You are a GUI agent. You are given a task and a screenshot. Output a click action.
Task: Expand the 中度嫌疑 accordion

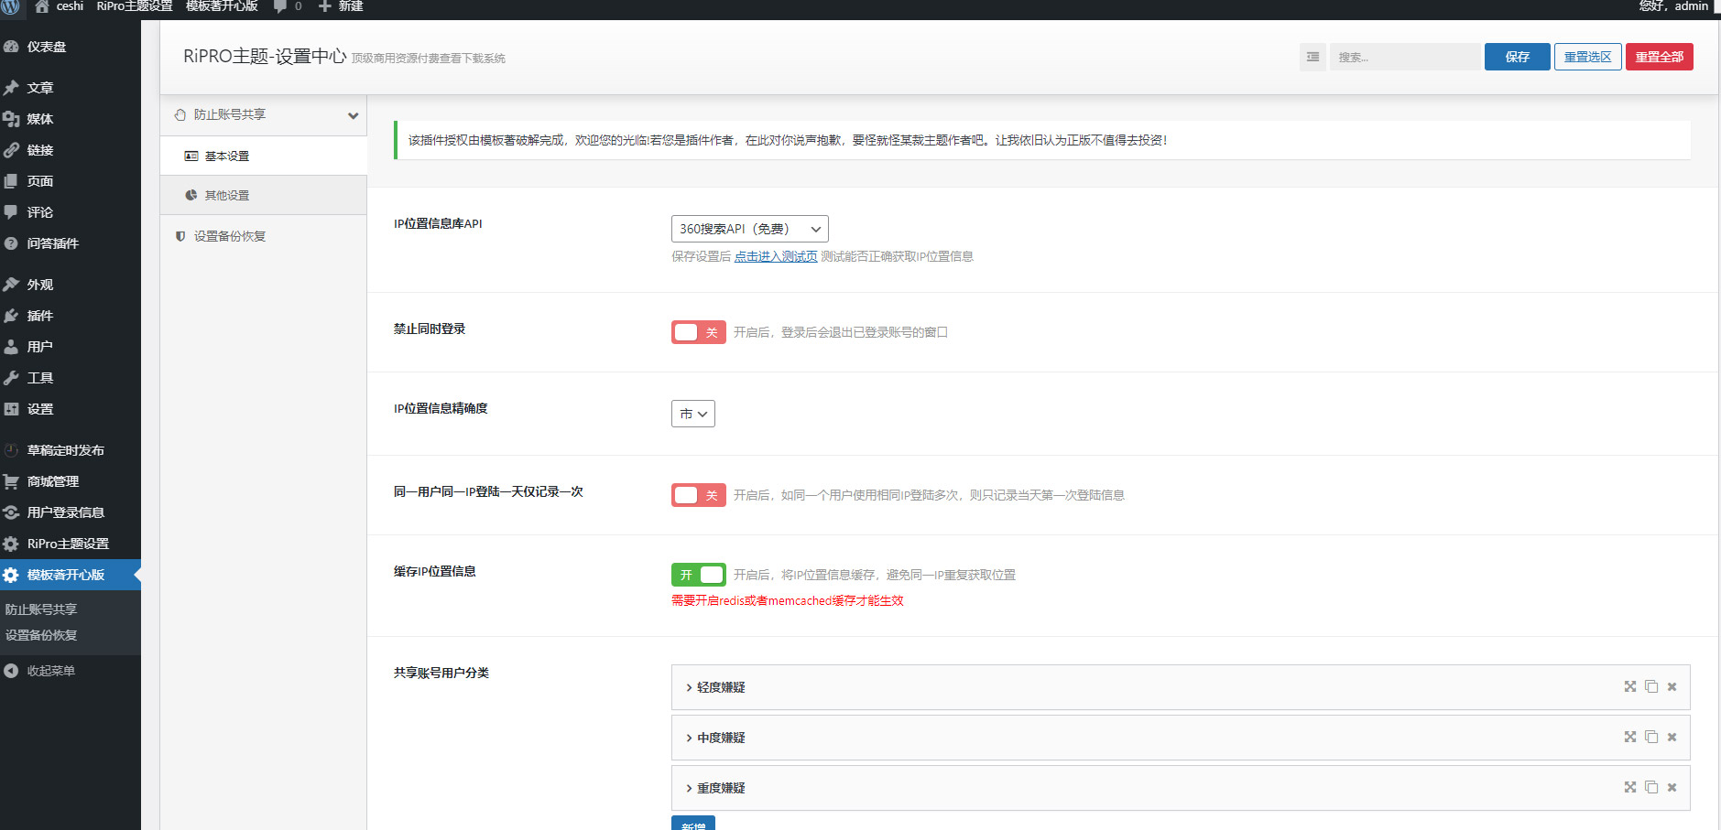(1181, 738)
